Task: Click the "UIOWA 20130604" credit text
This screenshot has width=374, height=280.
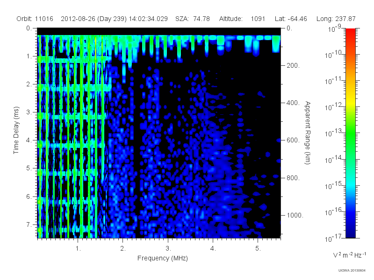Action: click(352, 271)
